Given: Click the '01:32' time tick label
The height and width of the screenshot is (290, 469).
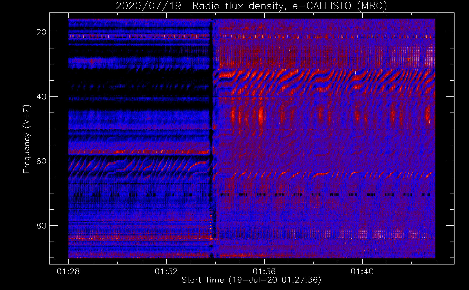Looking at the screenshot, I should tap(166, 272).
